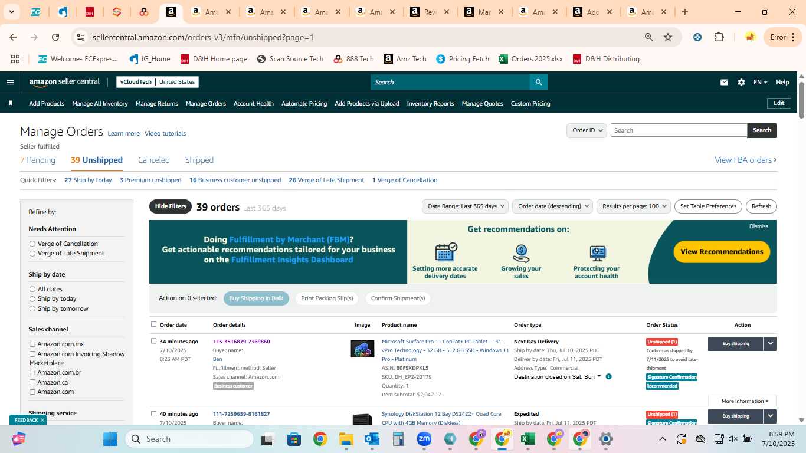
Task: Open the EN language dropdown
Action: point(760,82)
